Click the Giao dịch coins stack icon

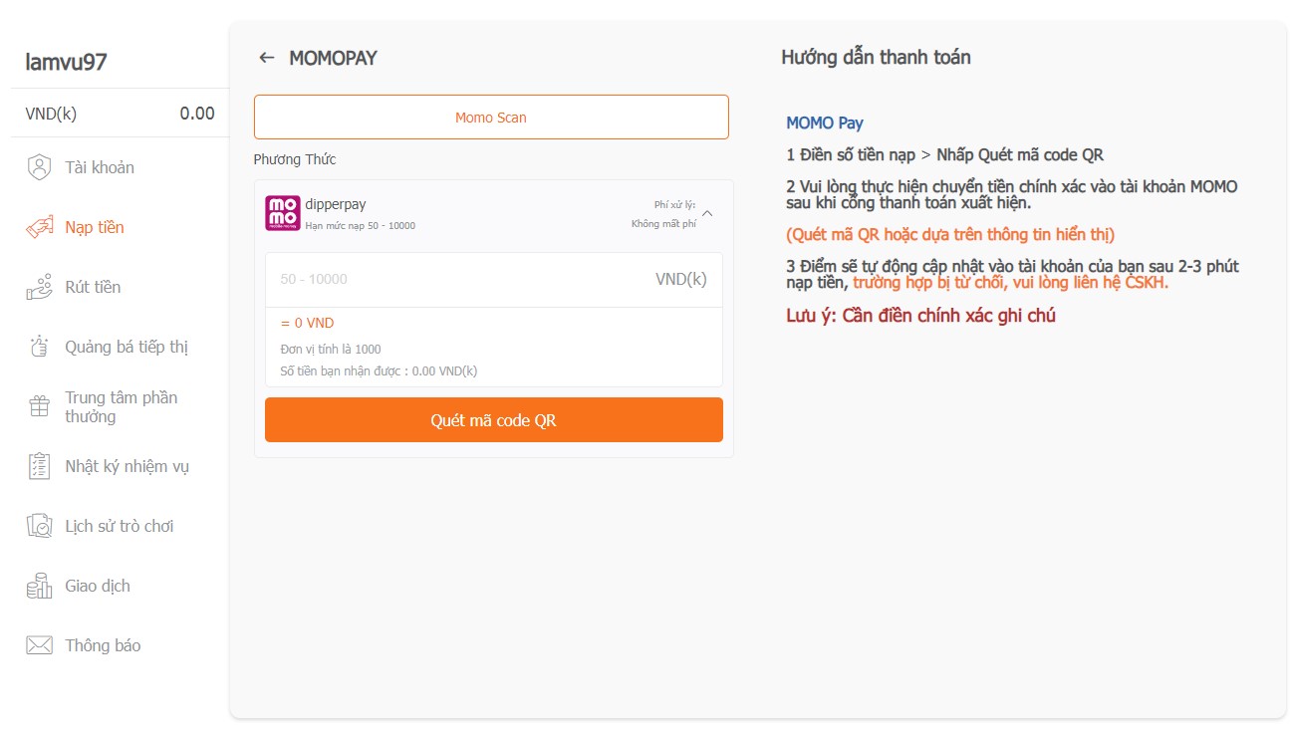pos(39,586)
